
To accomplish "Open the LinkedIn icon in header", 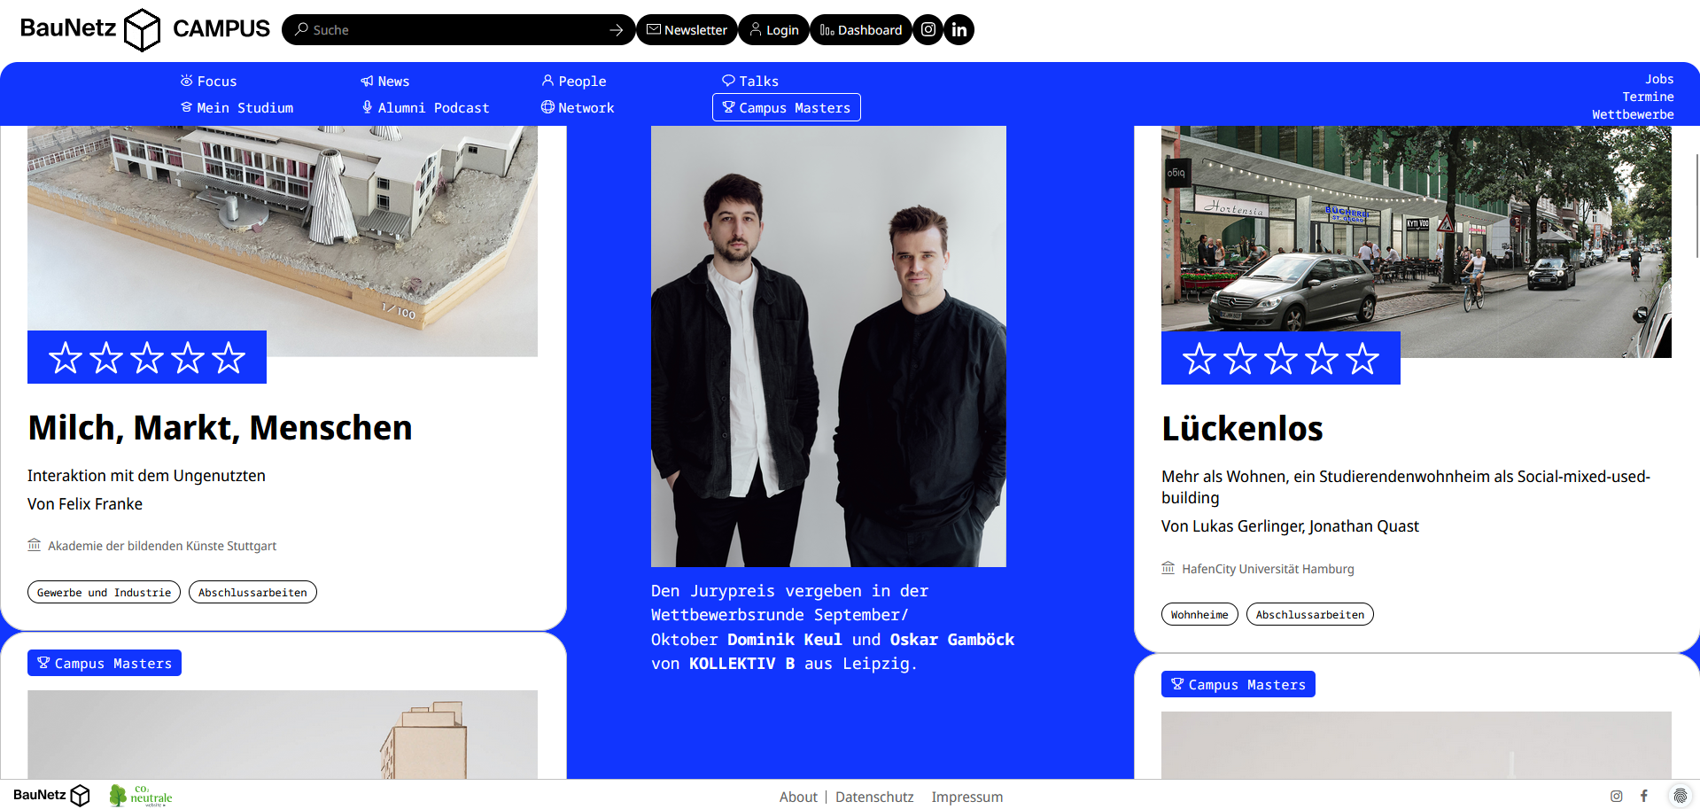I will (x=959, y=29).
